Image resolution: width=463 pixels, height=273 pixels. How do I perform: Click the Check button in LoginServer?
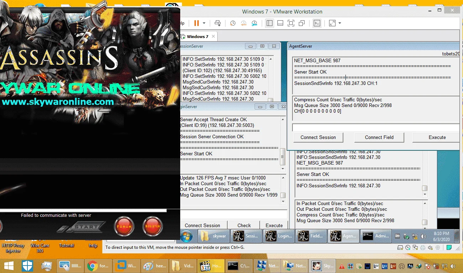[244, 225]
